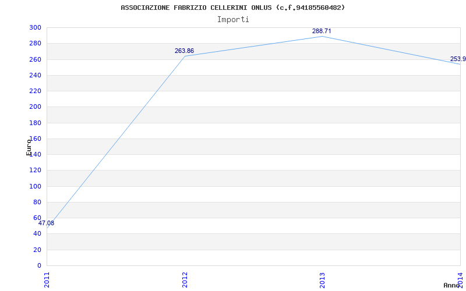Select the 47.08 data label

[x=47, y=223]
